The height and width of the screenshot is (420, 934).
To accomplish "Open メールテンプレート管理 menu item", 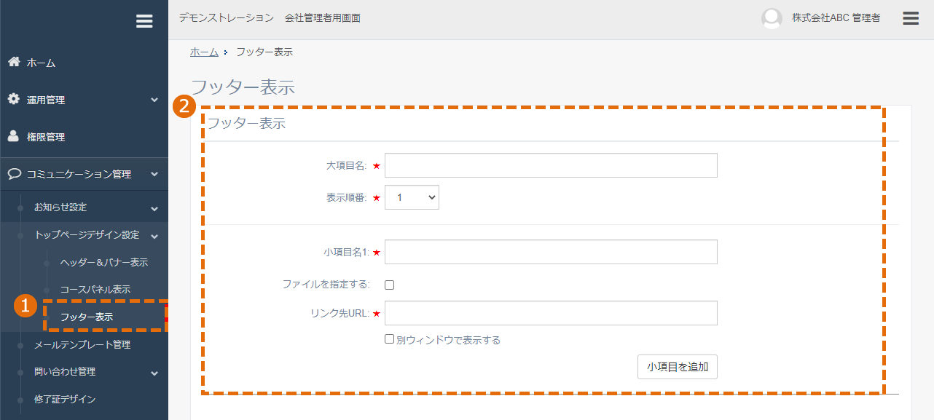I will point(82,344).
